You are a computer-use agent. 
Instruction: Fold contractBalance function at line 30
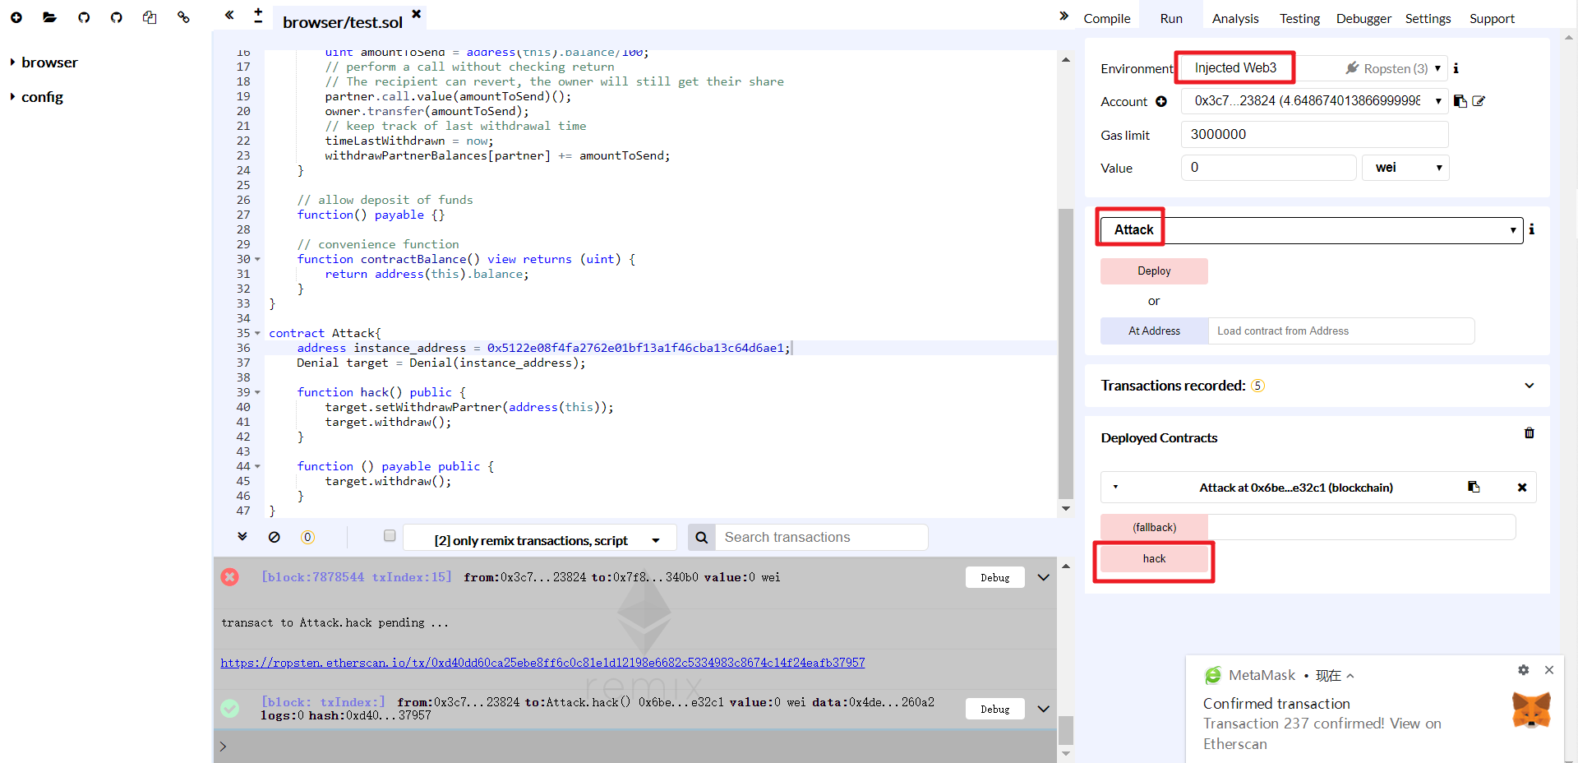click(x=257, y=260)
